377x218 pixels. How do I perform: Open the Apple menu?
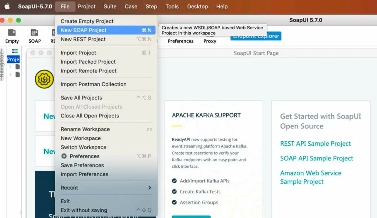pyautogui.click(x=7, y=7)
